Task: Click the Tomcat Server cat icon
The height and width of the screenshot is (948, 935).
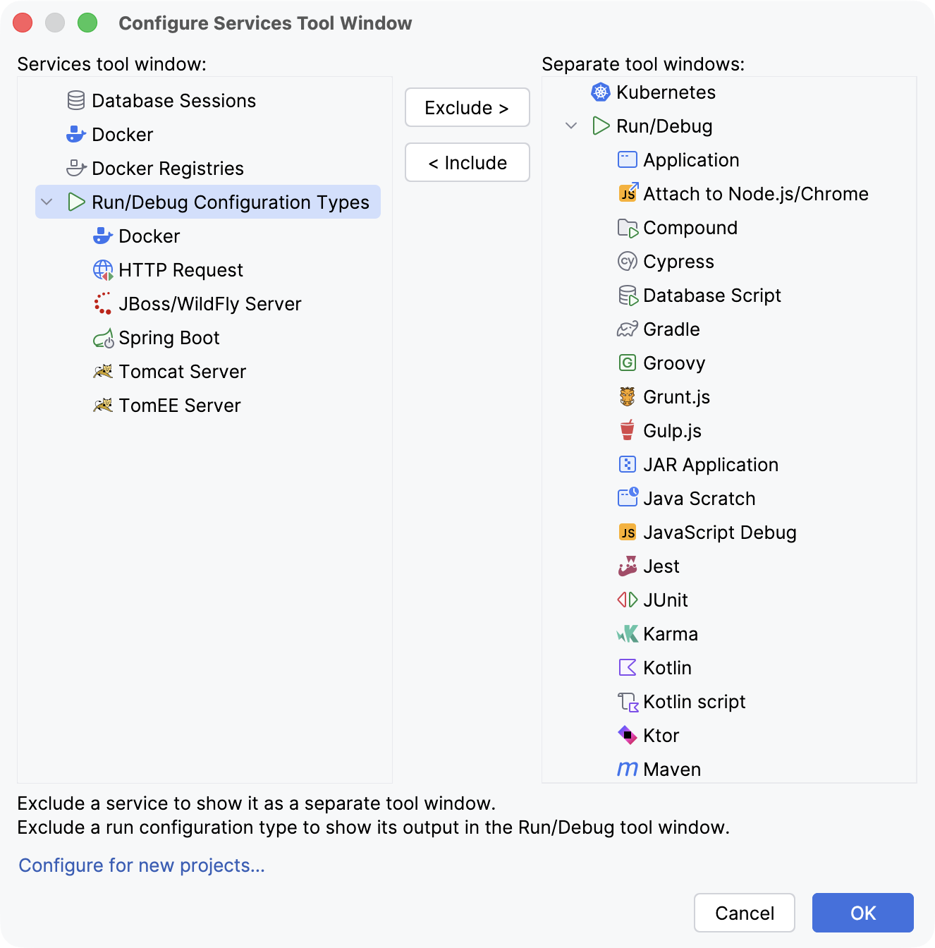Action: click(x=103, y=371)
